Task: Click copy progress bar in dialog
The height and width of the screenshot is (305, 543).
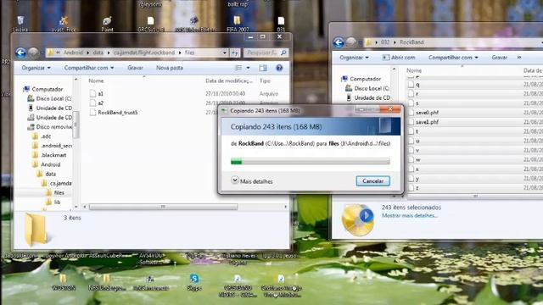Action: click(311, 162)
